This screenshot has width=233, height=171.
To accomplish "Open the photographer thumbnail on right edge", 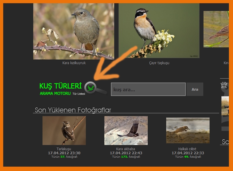I will point(225,106).
